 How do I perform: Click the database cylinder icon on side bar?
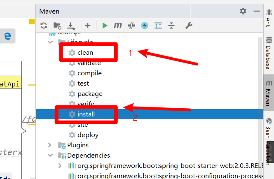click(269, 40)
